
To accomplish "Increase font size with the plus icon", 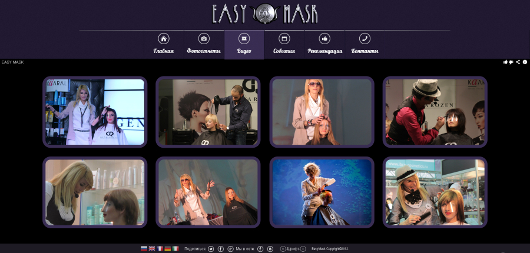I will point(283,249).
